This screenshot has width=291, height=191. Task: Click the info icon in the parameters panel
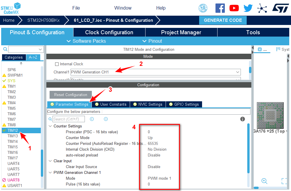click(242, 119)
